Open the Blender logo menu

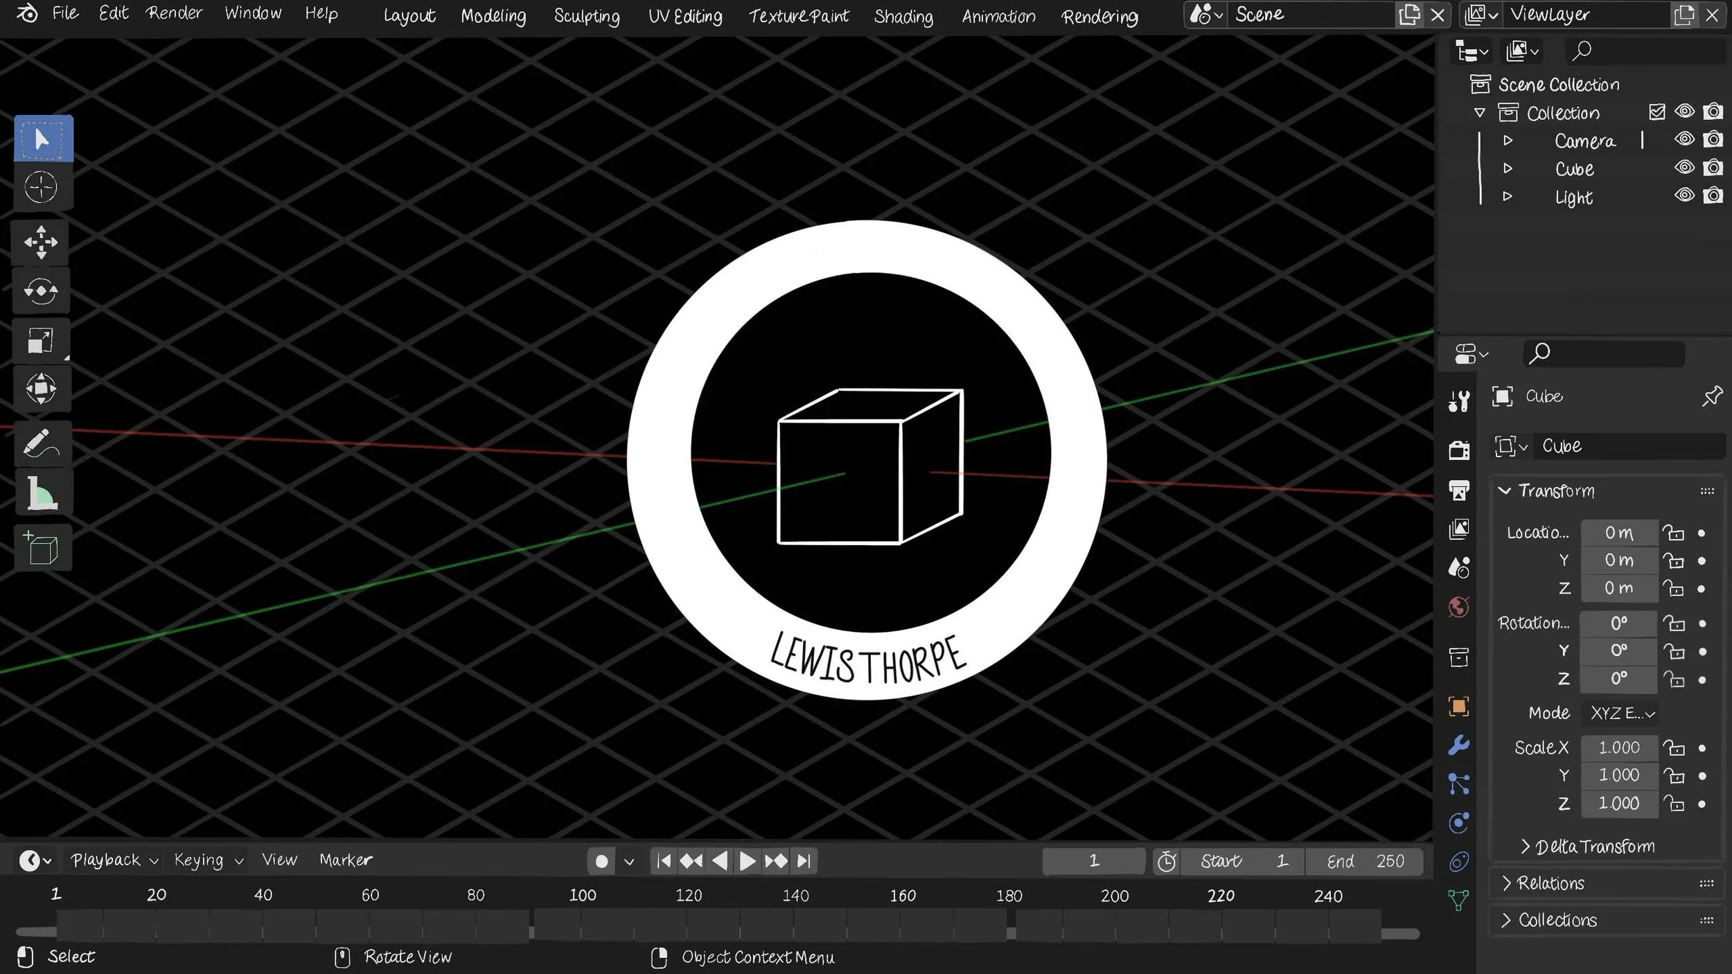click(27, 13)
